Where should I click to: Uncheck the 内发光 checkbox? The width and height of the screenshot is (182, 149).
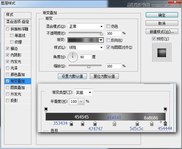coord(8,61)
